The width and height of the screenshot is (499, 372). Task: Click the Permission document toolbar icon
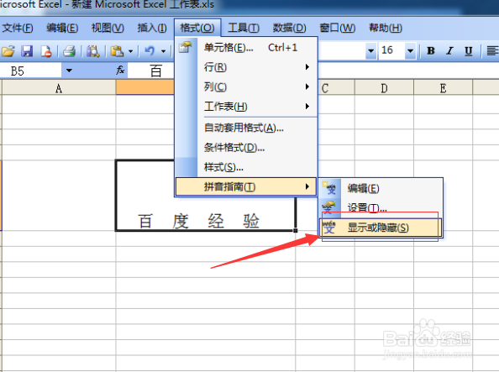[x=46, y=51]
